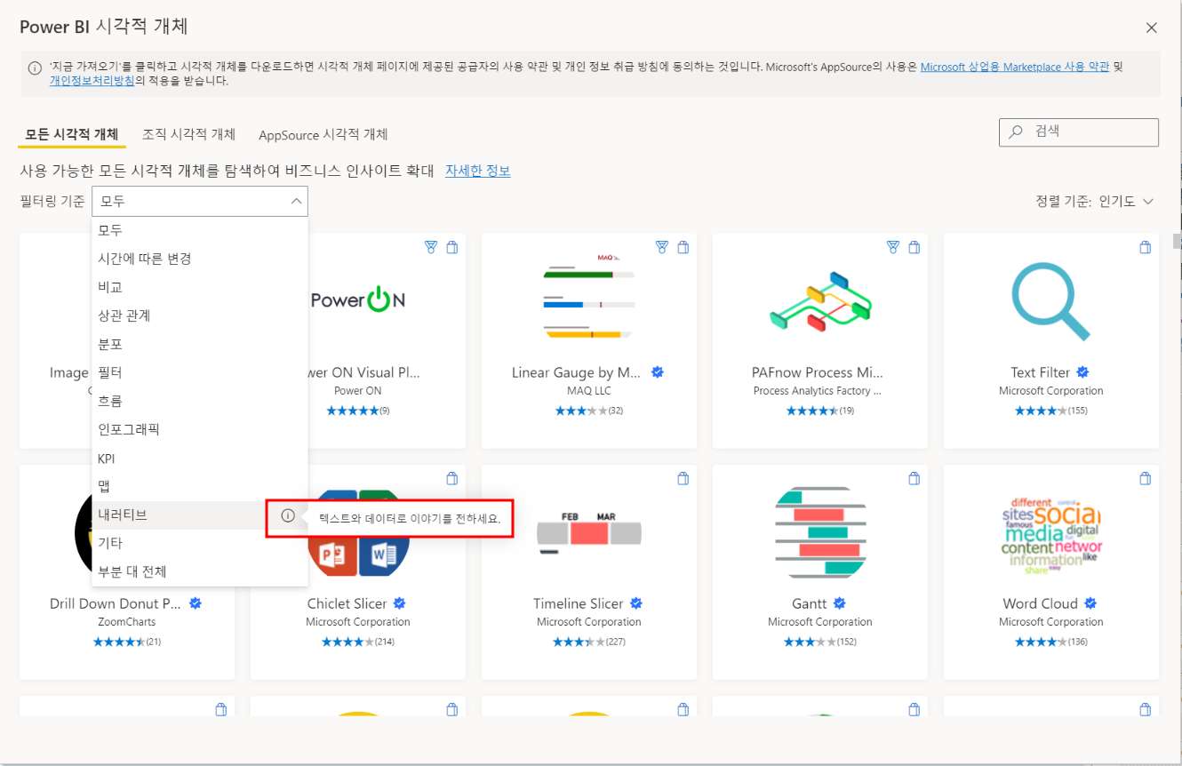Select the 필터 category option
The width and height of the screenshot is (1182, 766).
tap(200, 372)
